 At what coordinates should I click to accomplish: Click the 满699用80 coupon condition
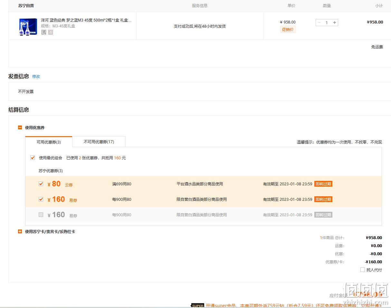122,184
